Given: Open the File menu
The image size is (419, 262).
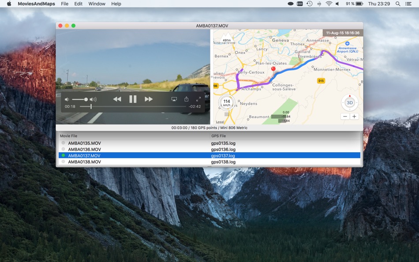Looking at the screenshot, I should (65, 4).
